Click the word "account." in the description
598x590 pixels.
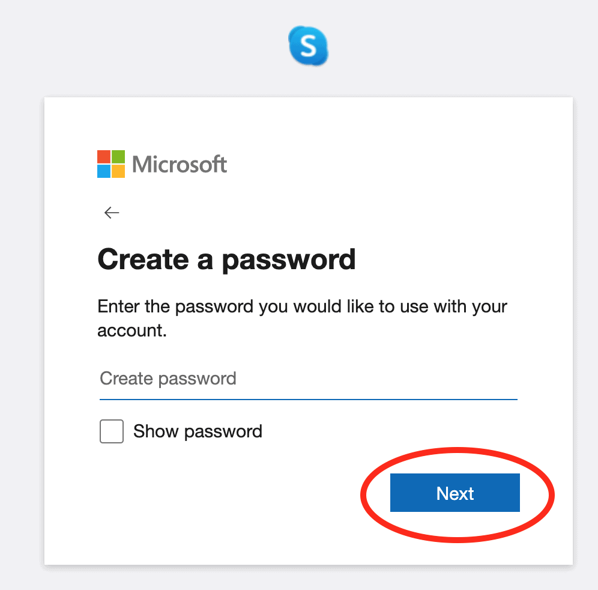tap(131, 330)
